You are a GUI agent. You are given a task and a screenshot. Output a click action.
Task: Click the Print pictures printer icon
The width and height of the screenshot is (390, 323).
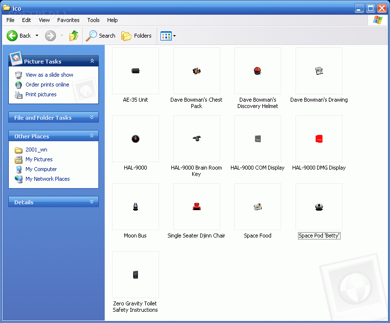click(x=19, y=95)
